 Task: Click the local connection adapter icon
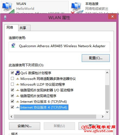tap(77, 8)
